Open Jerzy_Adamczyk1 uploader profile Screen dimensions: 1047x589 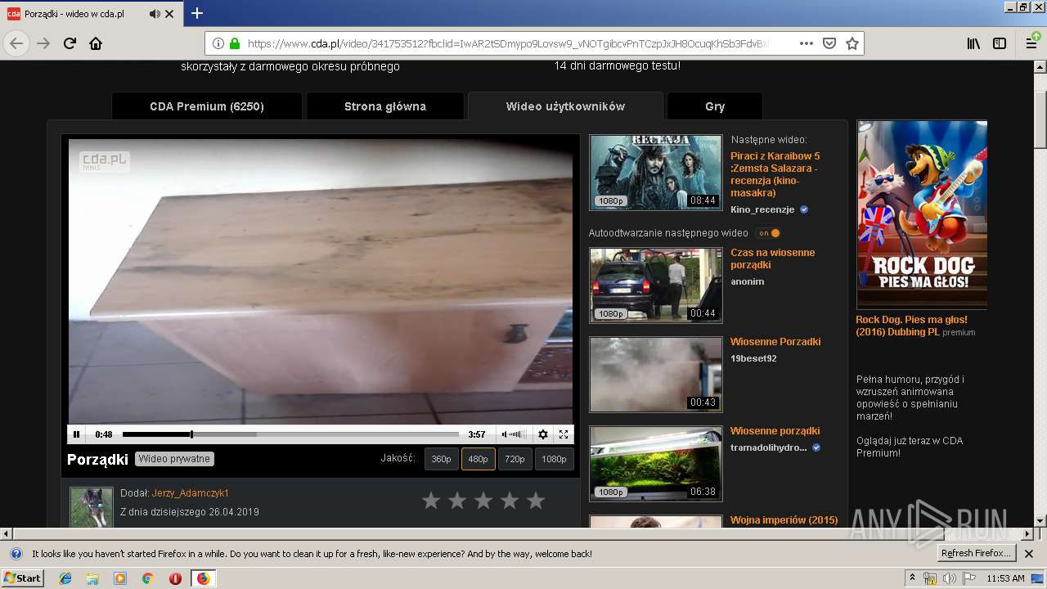(191, 493)
